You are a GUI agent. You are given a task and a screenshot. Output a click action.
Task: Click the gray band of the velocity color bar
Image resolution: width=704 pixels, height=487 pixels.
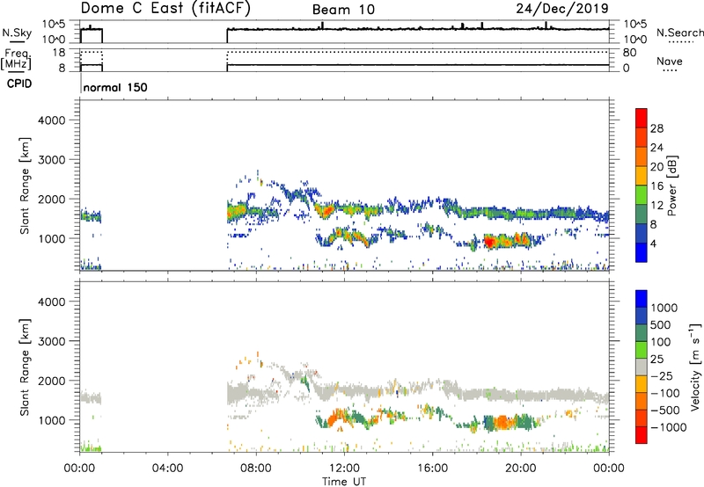(642, 367)
